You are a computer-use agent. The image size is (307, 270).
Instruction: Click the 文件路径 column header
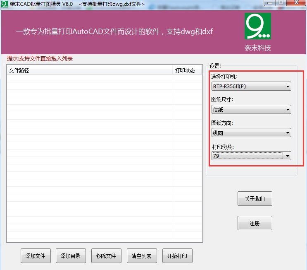(90, 70)
